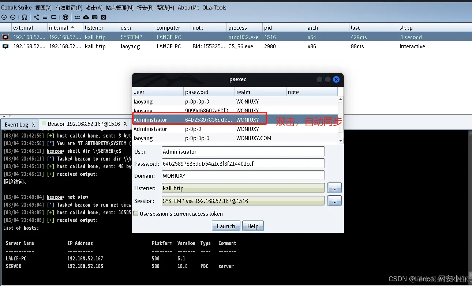This screenshot has width=472, height=286.
Task: Click the Help button in psexec
Action: pos(253,226)
